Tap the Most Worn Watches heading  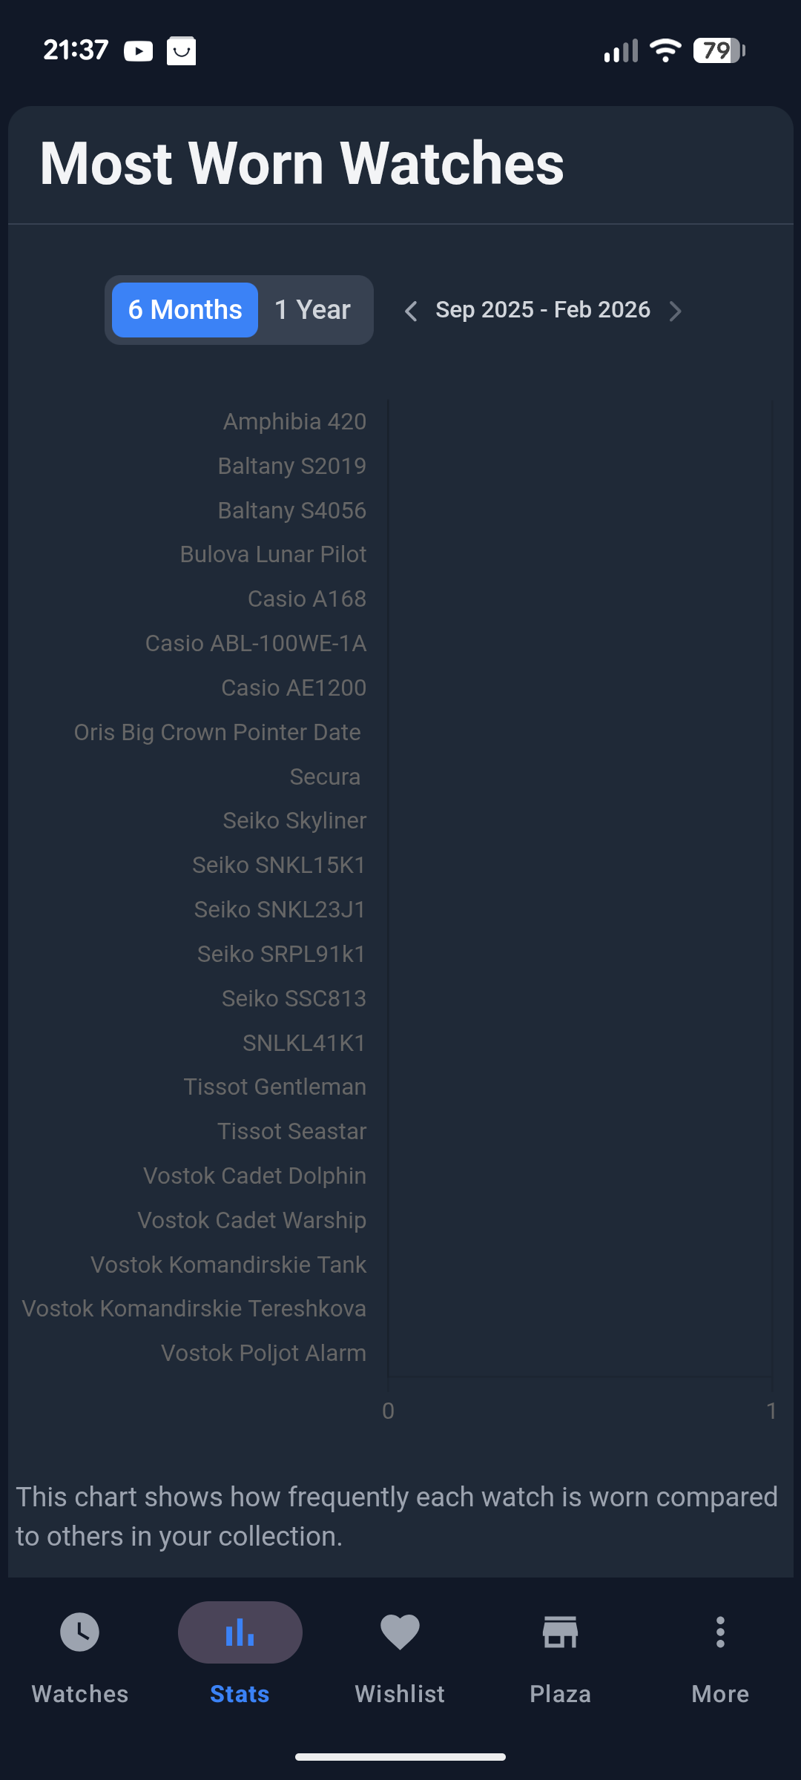(x=302, y=164)
